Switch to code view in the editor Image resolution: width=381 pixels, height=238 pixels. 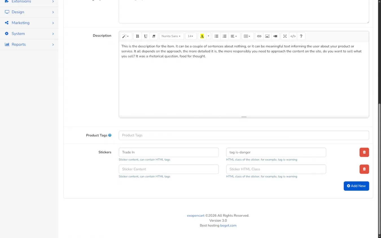pos(293,36)
